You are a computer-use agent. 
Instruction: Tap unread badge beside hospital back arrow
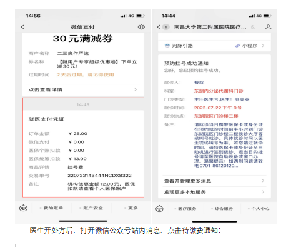tap(166, 27)
